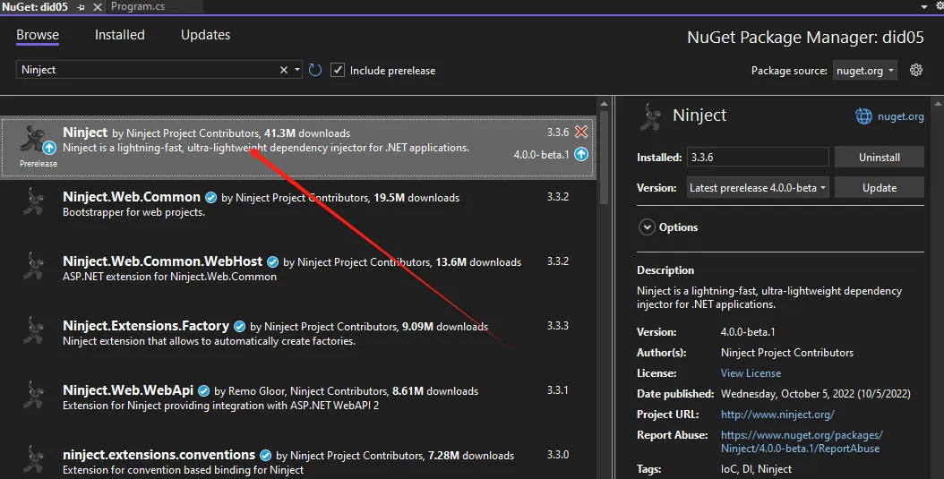The width and height of the screenshot is (944, 479).
Task: Close the NuGet: did05 tab
Action: point(98,7)
